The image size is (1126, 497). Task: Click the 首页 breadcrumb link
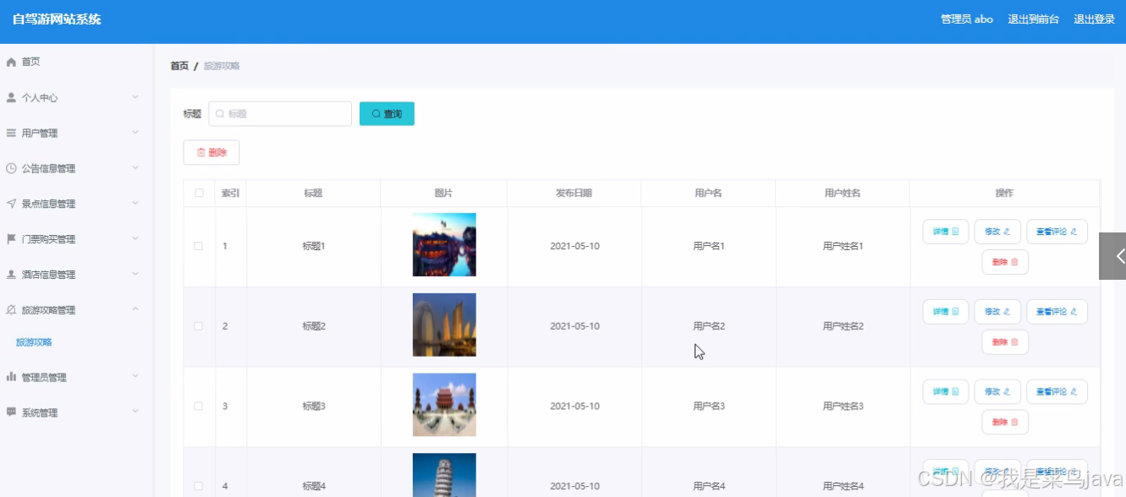click(179, 66)
